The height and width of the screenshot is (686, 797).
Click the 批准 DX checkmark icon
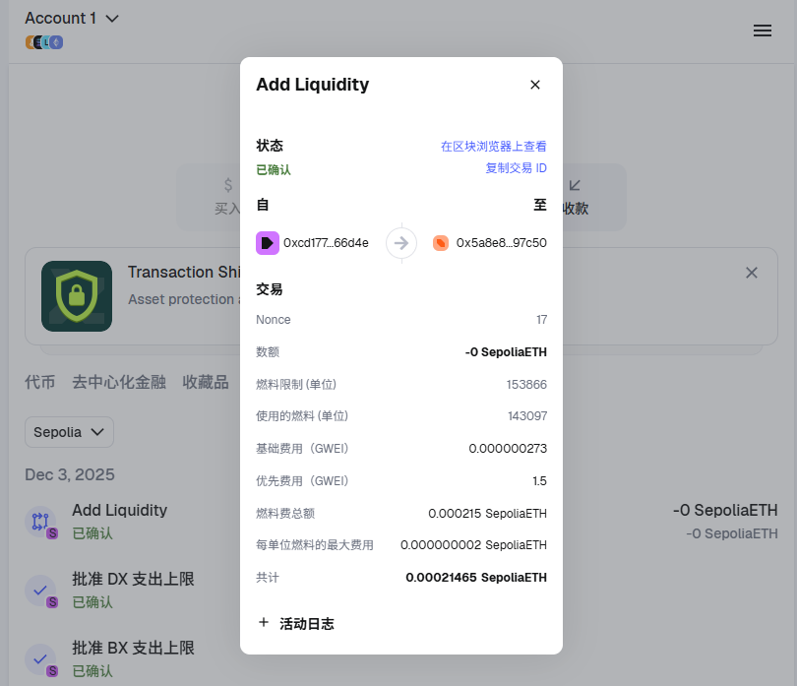[40, 591]
